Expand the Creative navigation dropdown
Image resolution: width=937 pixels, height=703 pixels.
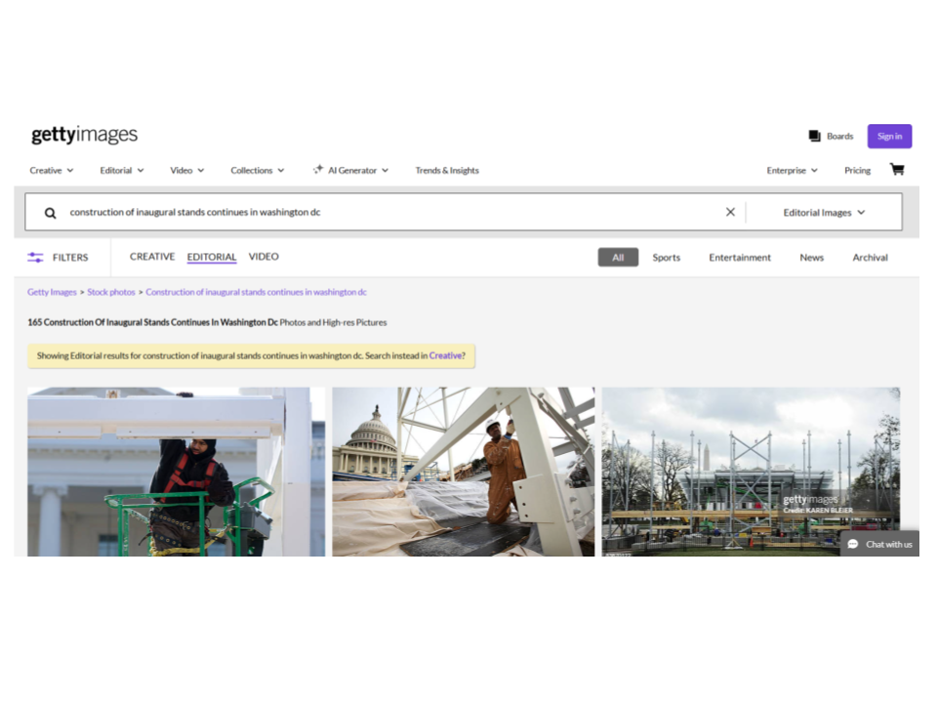[x=51, y=171]
